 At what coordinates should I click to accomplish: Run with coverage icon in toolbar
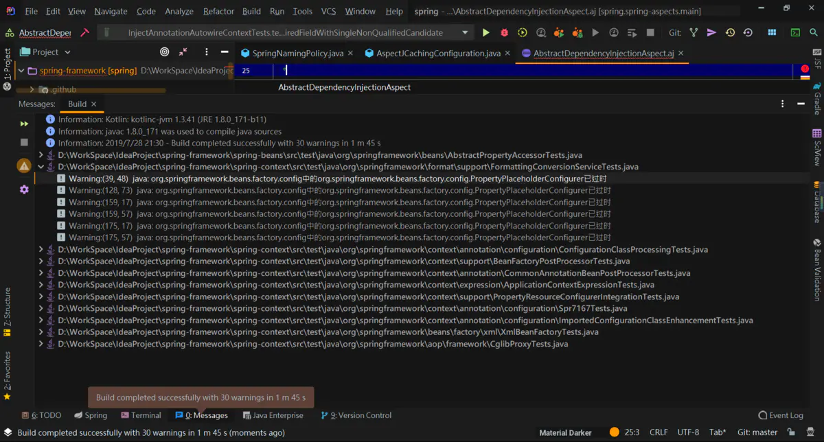(523, 32)
